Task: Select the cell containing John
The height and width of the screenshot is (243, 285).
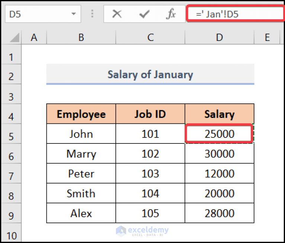Action: point(81,134)
